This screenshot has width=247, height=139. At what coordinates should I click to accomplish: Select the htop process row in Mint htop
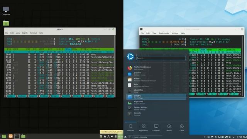[x=59, y=54]
